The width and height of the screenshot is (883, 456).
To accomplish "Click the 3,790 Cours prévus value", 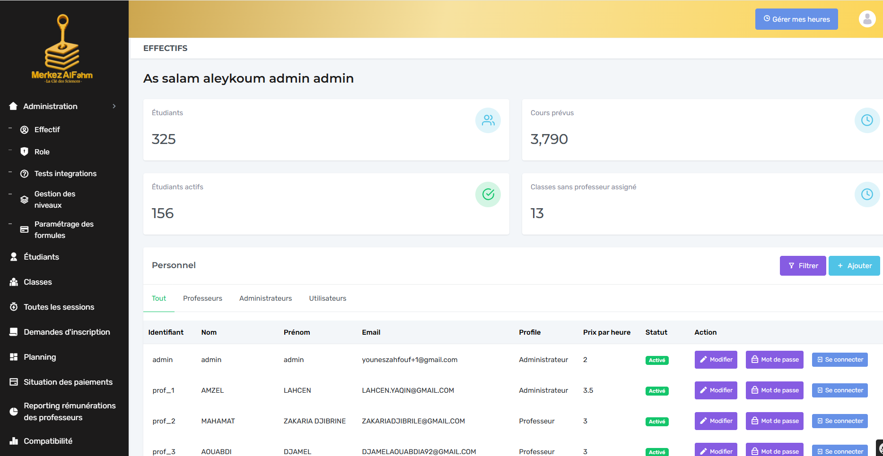I will click(x=549, y=139).
